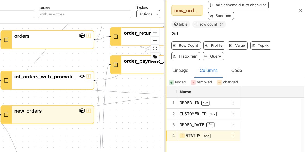Image resolution: width=306 pixels, height=152 pixels.
Task: Open the Sandbox
Action: click(221, 16)
